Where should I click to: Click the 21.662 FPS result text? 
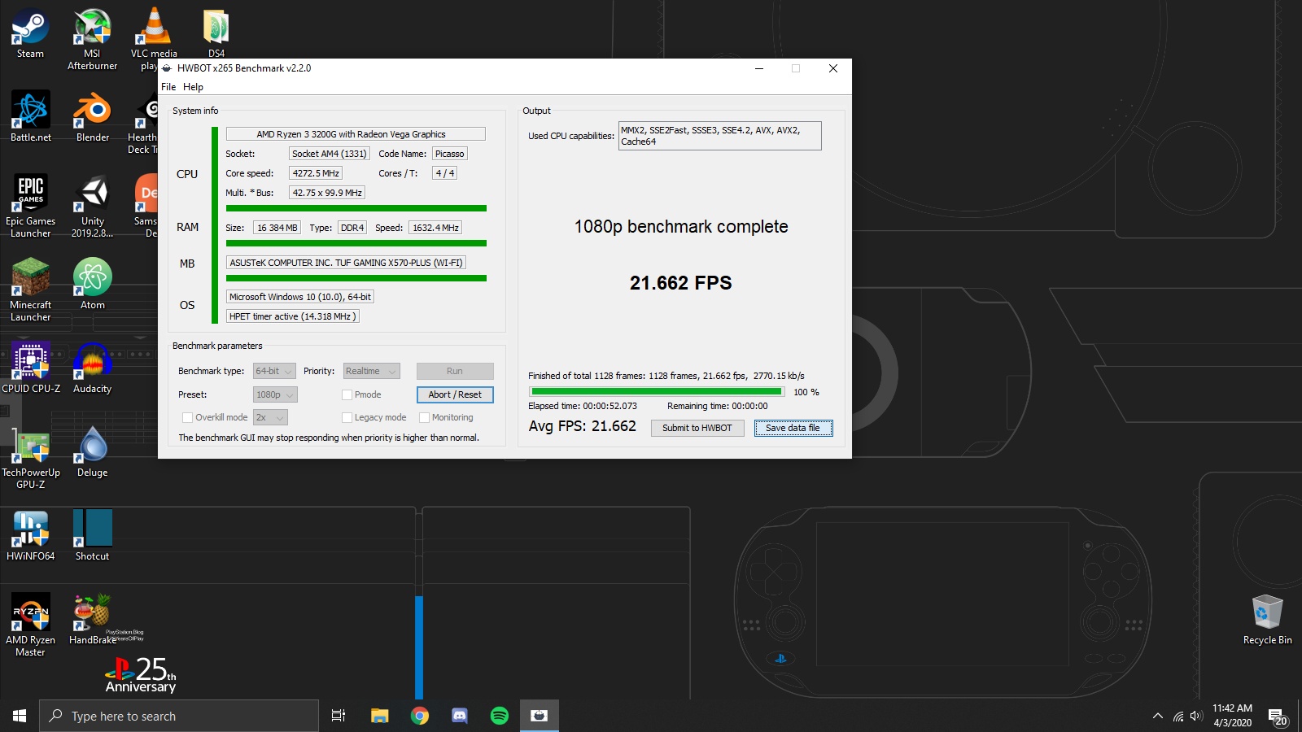pyautogui.click(x=681, y=283)
